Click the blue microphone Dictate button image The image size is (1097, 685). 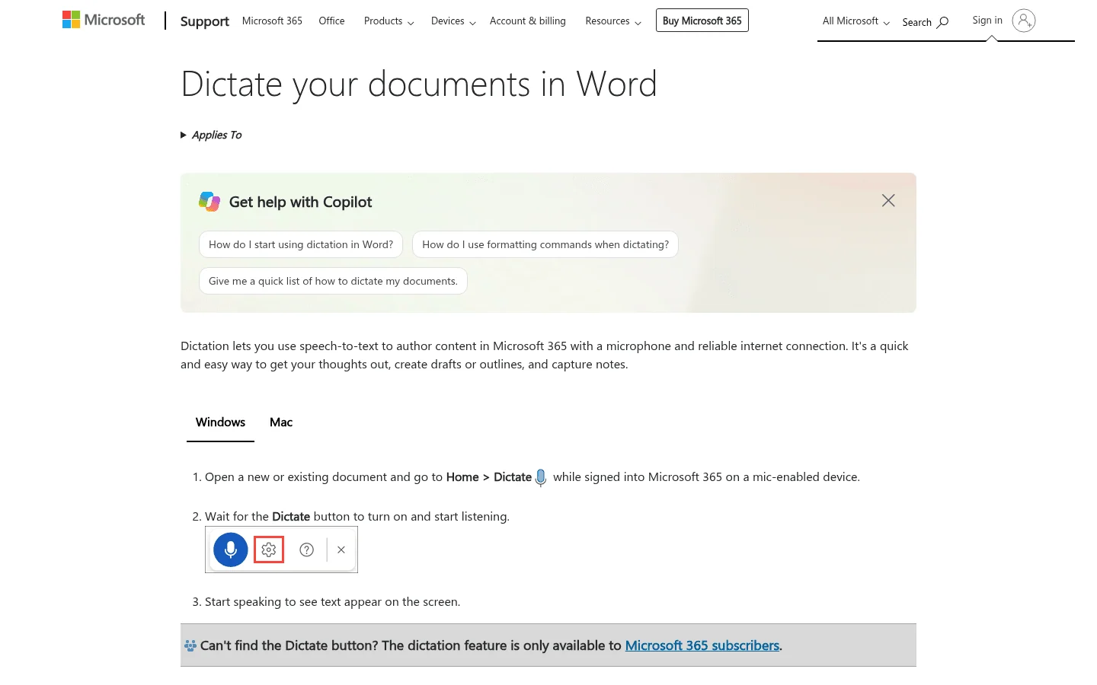(231, 550)
